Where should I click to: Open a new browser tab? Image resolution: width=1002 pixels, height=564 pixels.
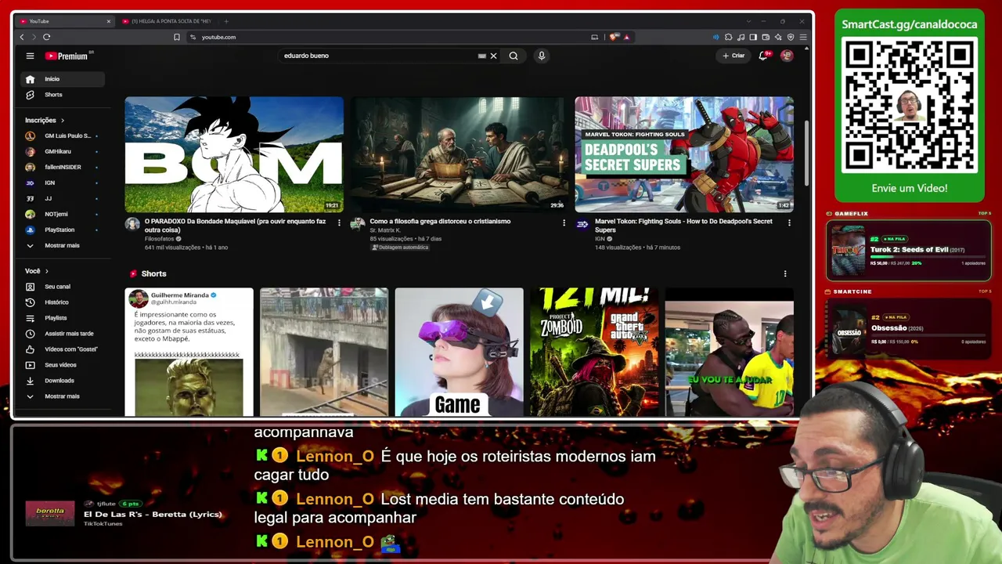point(226,21)
